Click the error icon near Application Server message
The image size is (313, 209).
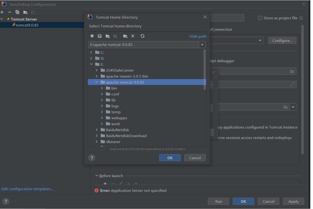pos(97,191)
